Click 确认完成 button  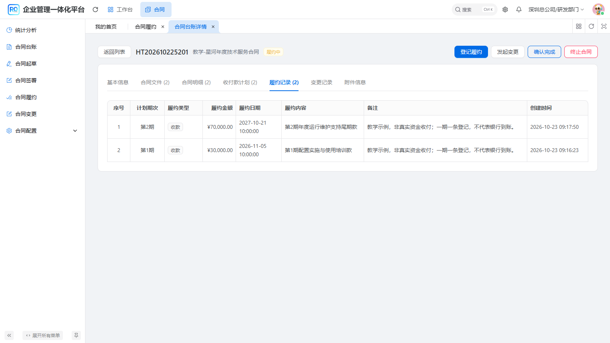[x=544, y=52]
